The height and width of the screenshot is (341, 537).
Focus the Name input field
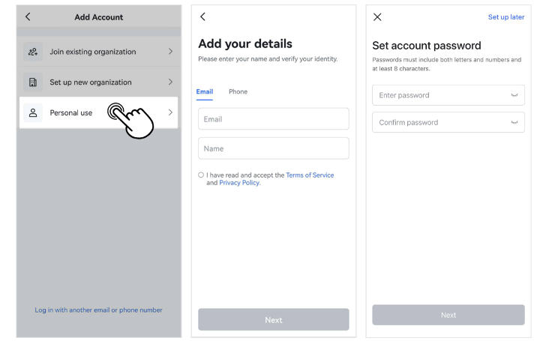[x=274, y=148]
